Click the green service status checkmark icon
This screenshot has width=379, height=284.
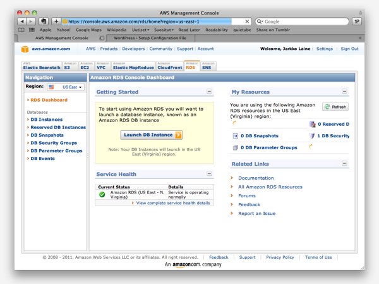click(102, 194)
